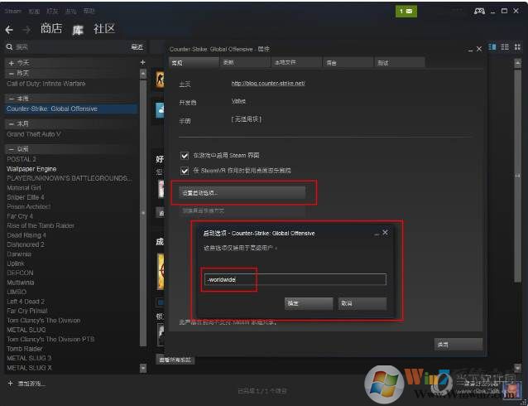Viewport: 528px width, 406px height.
Task: Select METAL SLUG X
Action: [x=29, y=368]
